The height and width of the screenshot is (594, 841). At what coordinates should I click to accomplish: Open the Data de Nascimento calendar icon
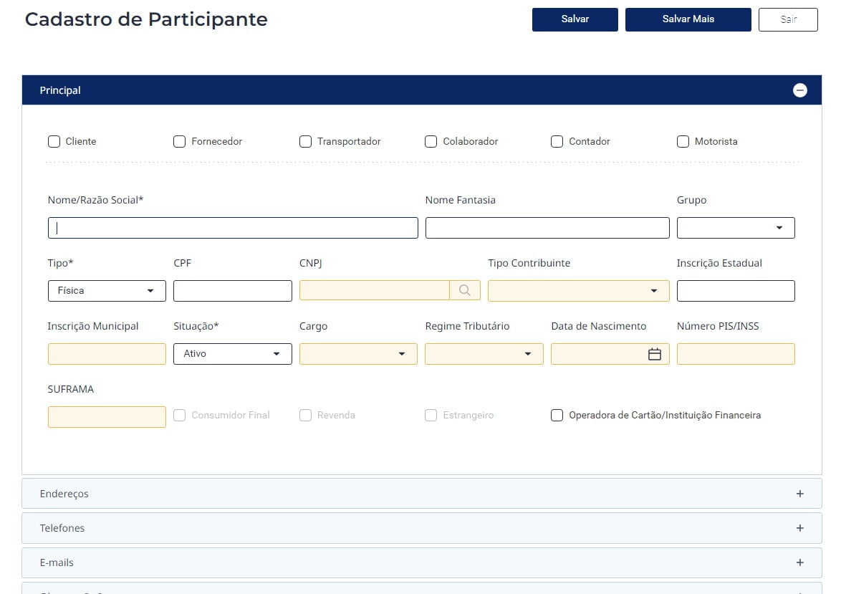tap(654, 353)
